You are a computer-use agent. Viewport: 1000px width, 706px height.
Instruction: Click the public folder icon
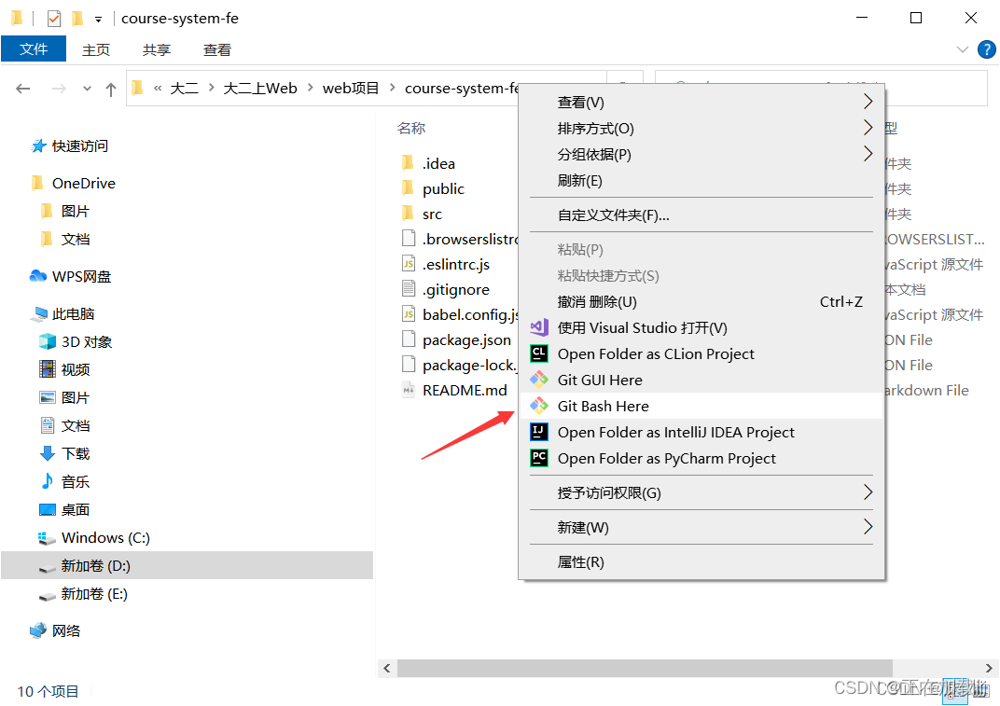pos(409,188)
